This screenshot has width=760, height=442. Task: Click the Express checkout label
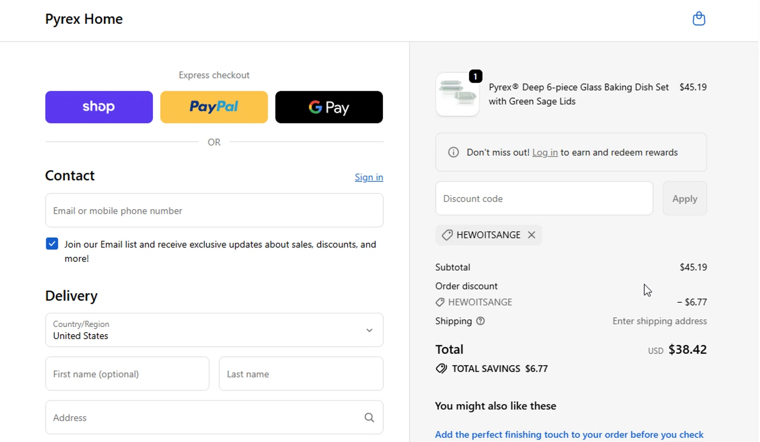214,75
